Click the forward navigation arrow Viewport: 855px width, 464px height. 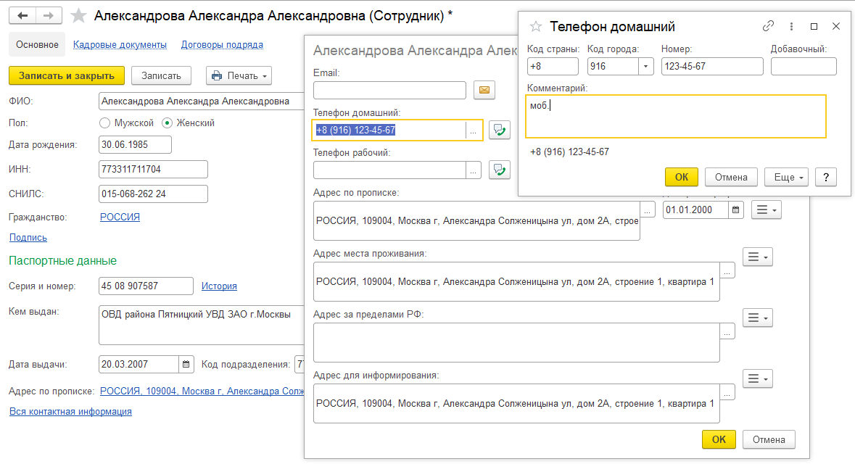[x=48, y=15]
